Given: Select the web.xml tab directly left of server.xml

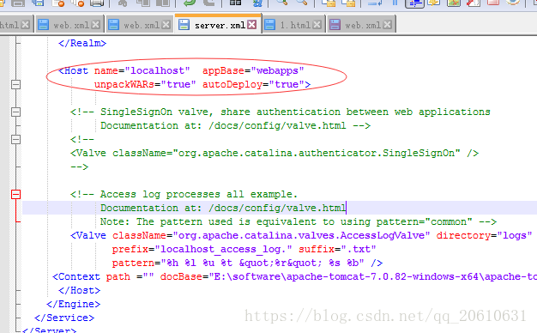Looking at the screenshot, I should coord(139,25).
